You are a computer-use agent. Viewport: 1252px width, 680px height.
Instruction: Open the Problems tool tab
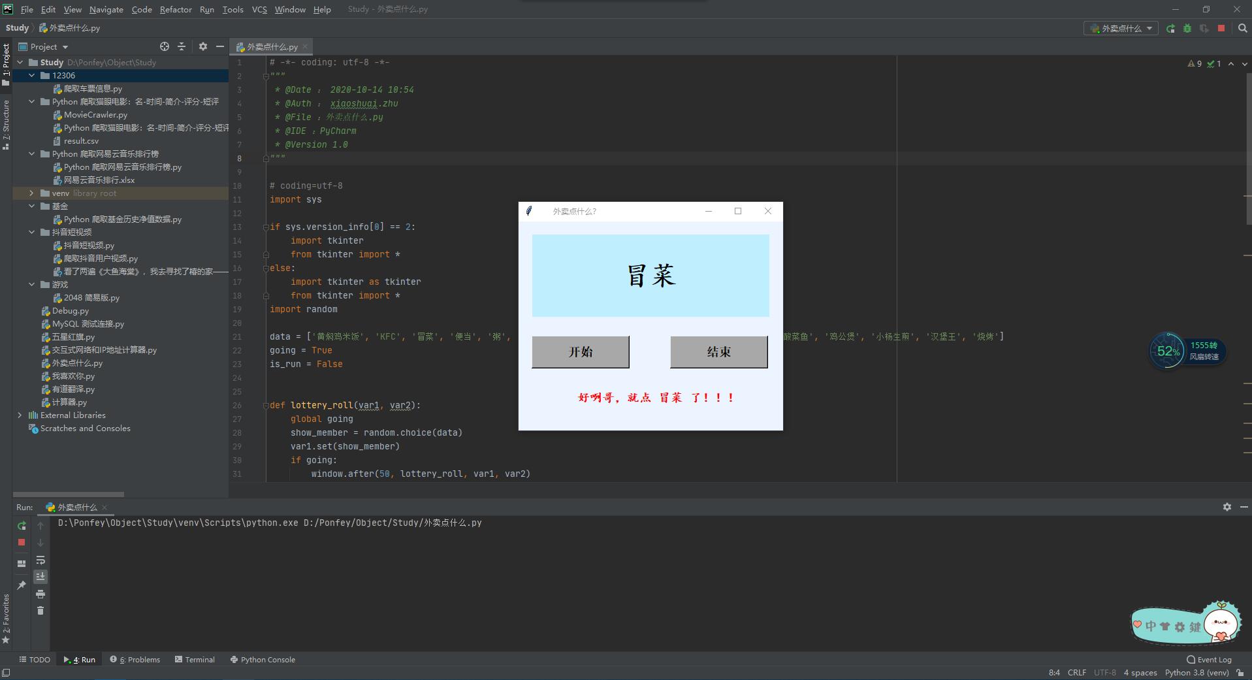[x=135, y=660]
